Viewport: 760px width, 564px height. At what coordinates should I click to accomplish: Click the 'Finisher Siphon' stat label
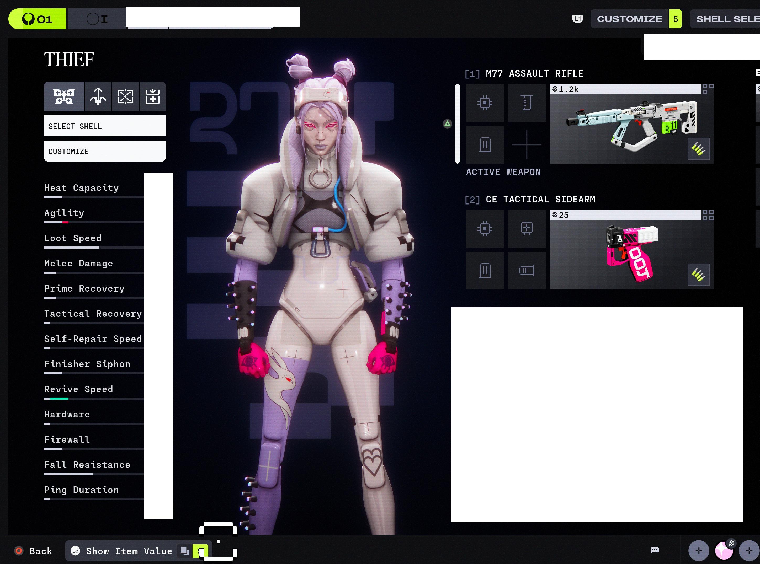(87, 364)
